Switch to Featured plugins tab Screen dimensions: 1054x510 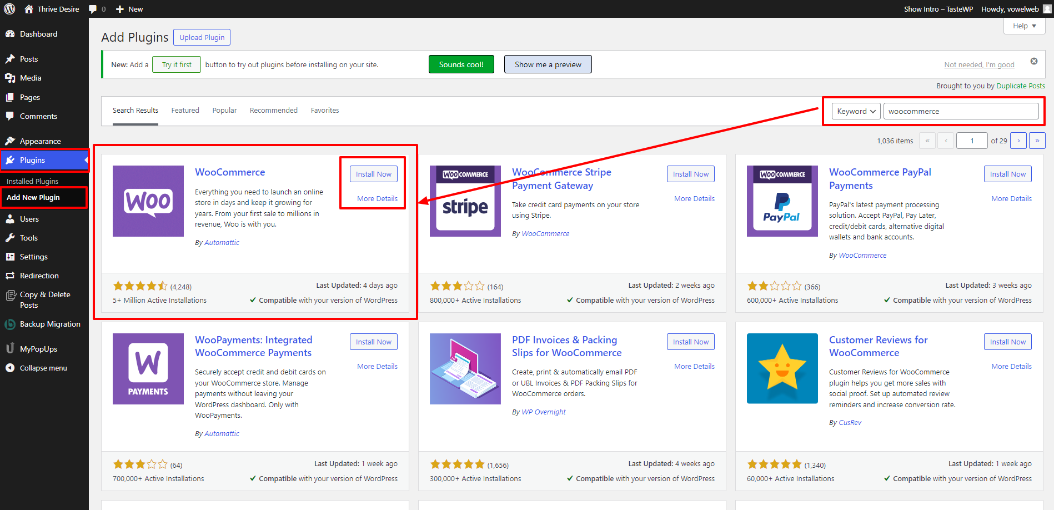click(x=185, y=111)
